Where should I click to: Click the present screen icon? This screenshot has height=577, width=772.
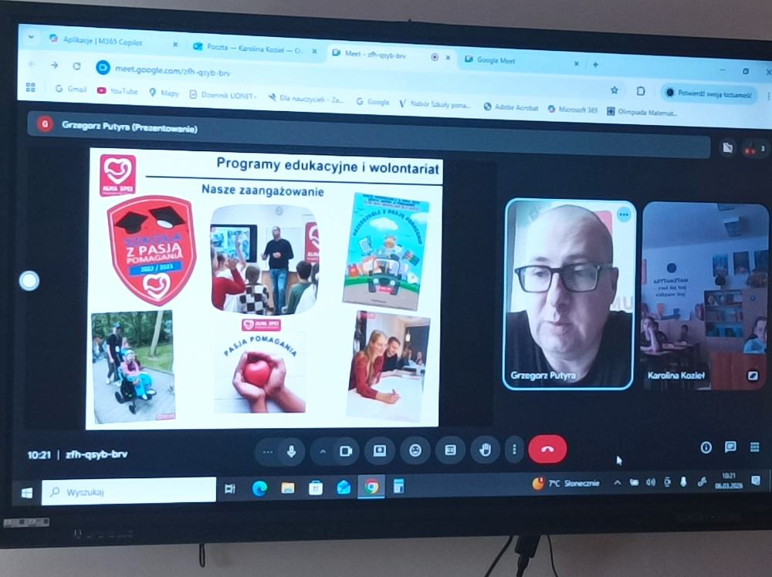pos(380,450)
